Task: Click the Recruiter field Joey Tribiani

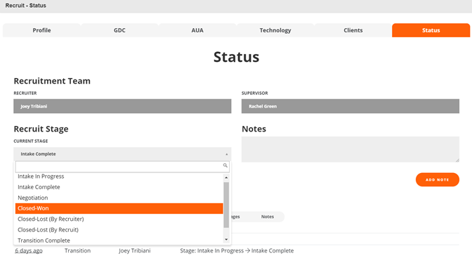Action: (x=122, y=106)
